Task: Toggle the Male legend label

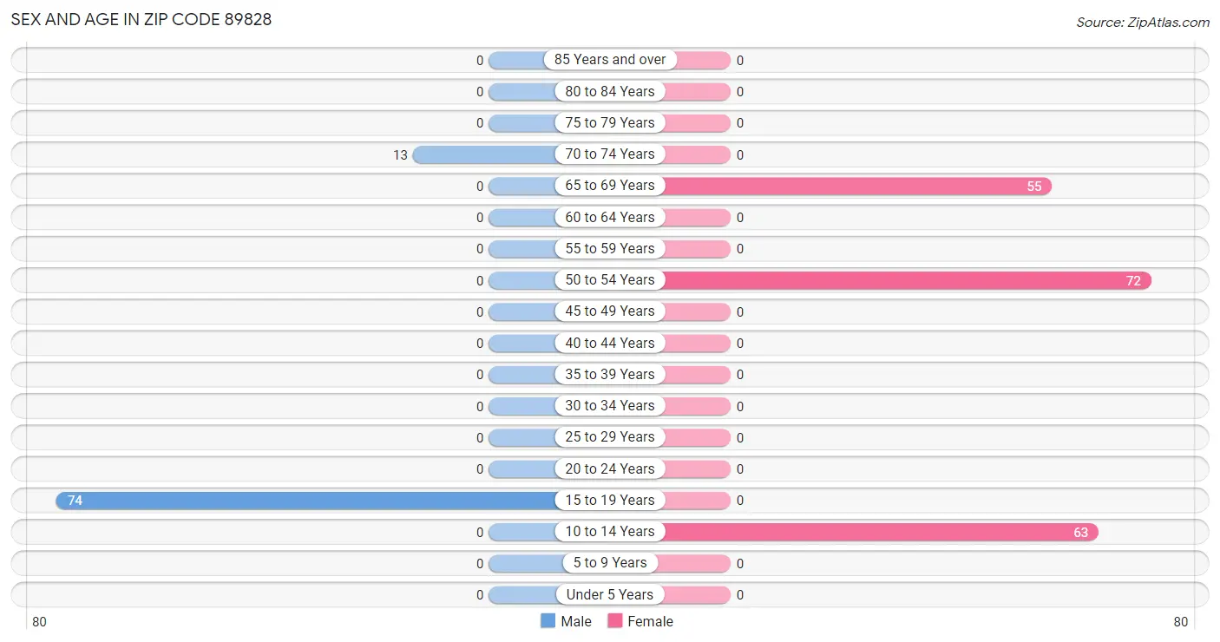Action: tap(576, 621)
